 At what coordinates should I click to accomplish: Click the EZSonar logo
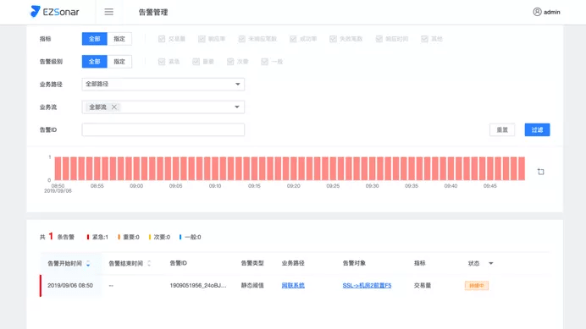click(x=54, y=12)
